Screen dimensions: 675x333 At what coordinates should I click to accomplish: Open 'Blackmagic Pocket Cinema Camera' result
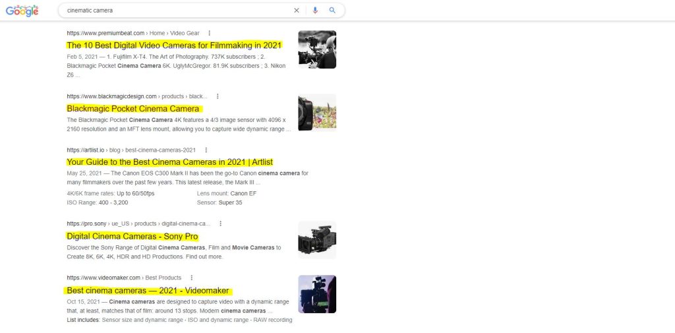tap(133, 109)
